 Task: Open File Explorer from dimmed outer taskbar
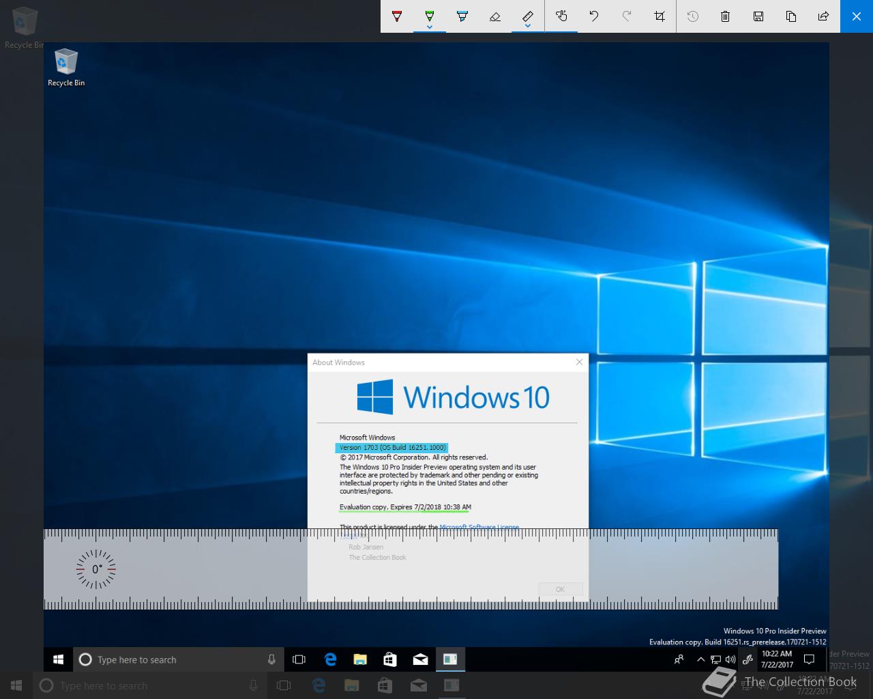(351, 685)
